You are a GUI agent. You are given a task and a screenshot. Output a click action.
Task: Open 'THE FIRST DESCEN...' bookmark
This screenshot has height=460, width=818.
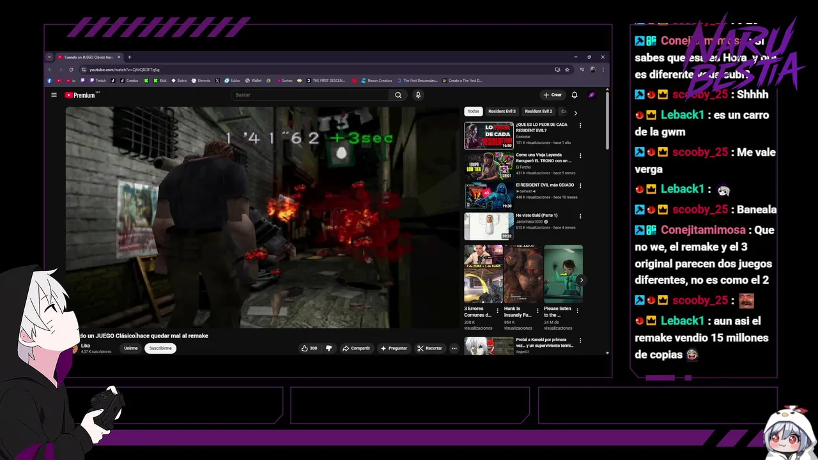327,80
